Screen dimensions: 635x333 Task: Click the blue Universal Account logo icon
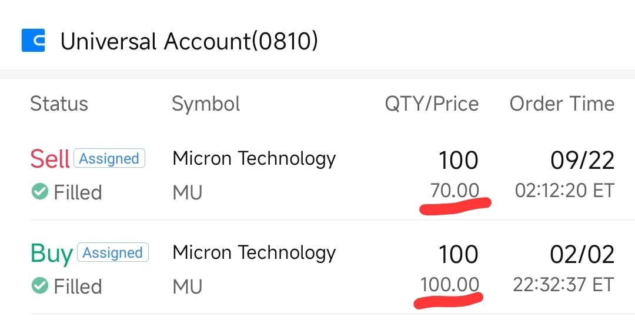point(33,41)
